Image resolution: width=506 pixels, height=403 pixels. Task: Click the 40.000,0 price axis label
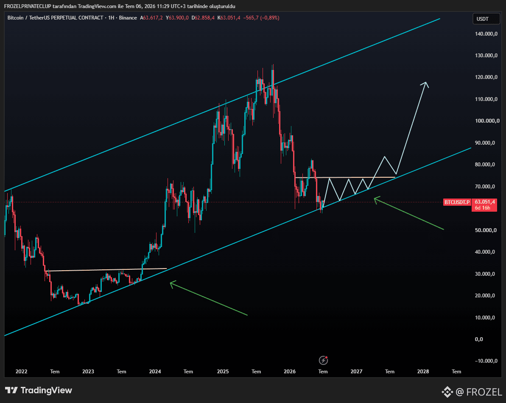(485, 252)
